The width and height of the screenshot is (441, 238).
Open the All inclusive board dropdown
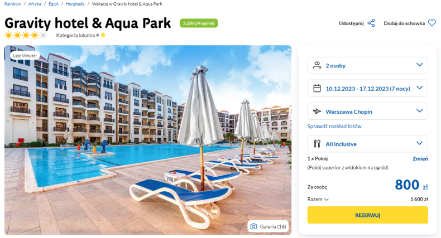(x=368, y=144)
